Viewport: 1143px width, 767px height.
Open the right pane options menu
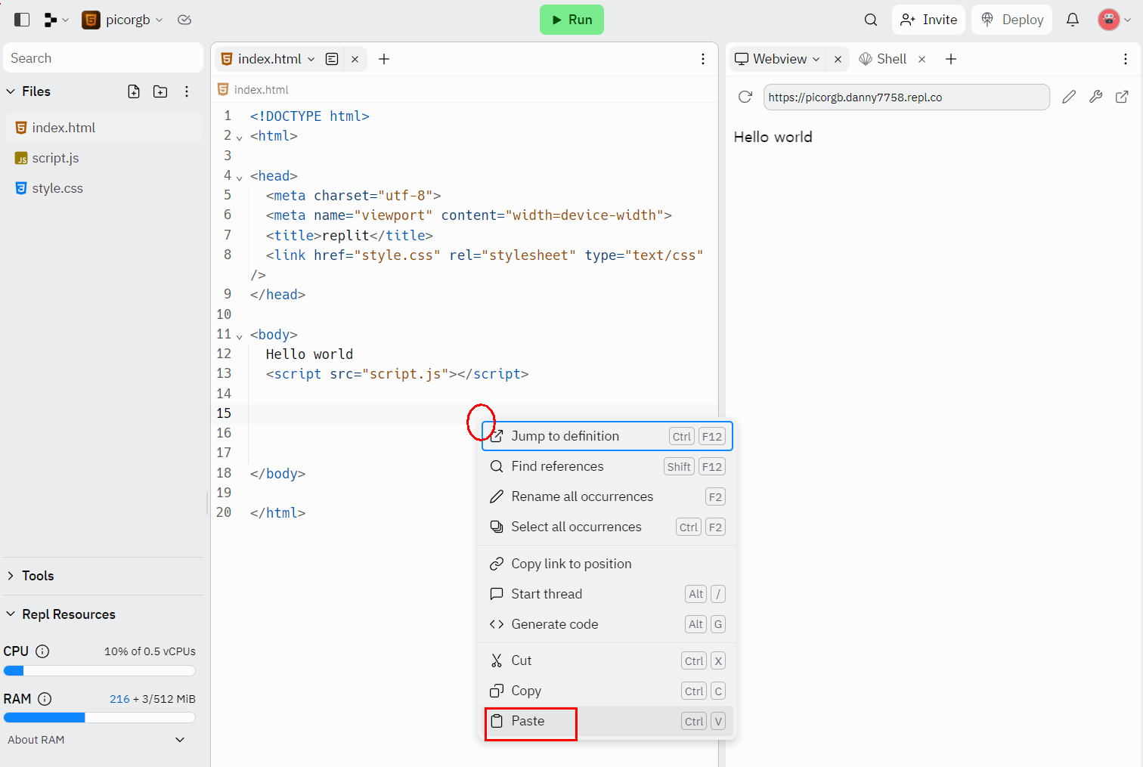tap(1126, 59)
